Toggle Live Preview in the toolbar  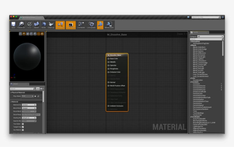(71, 25)
